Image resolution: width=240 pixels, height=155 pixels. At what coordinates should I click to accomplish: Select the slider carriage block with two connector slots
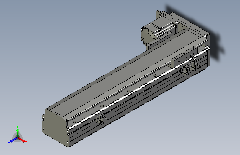point(184,57)
